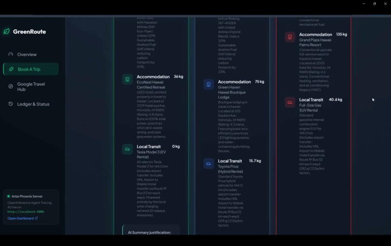Viewport: 391px width, 246px height.
Task: Open the Overview sidebar item
Action: pos(31,54)
